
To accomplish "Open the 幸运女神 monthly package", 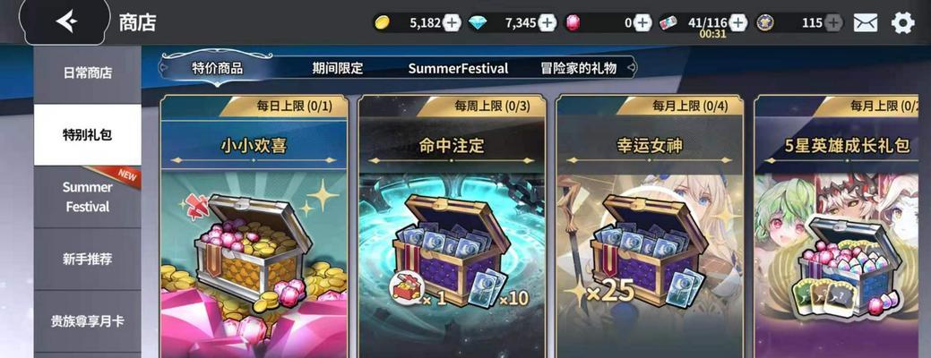I will (650, 226).
